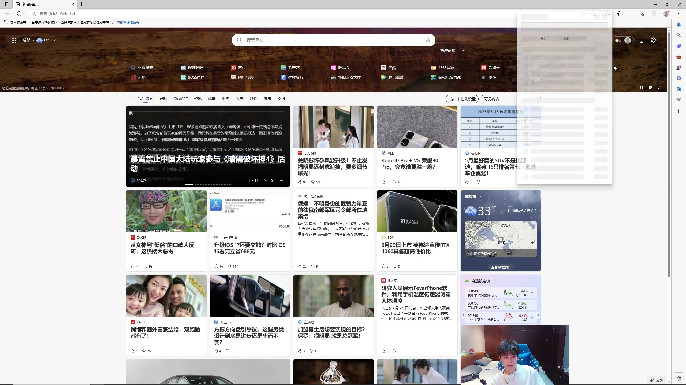The height and width of the screenshot is (385, 686).
Task: Click the 个性化设置 button
Action: point(462,99)
